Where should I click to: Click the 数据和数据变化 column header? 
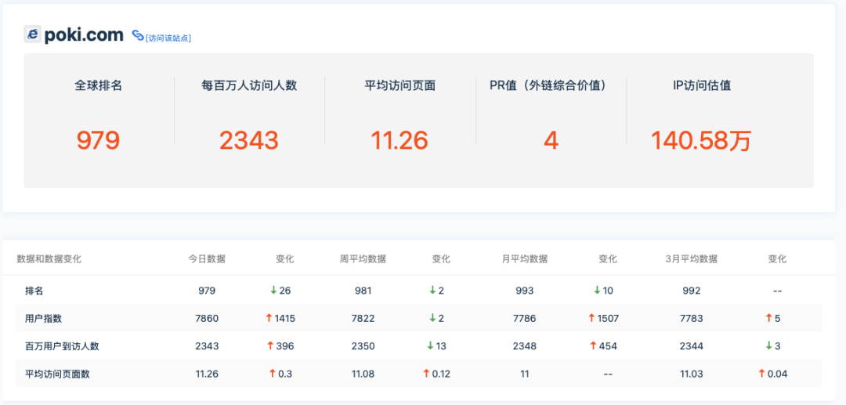pos(49,259)
